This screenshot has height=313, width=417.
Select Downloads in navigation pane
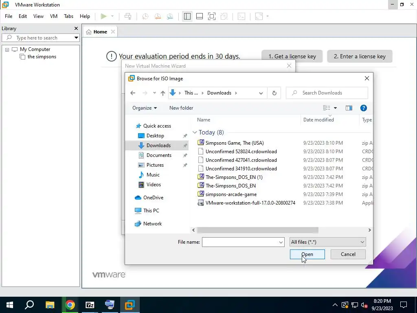coord(158,145)
